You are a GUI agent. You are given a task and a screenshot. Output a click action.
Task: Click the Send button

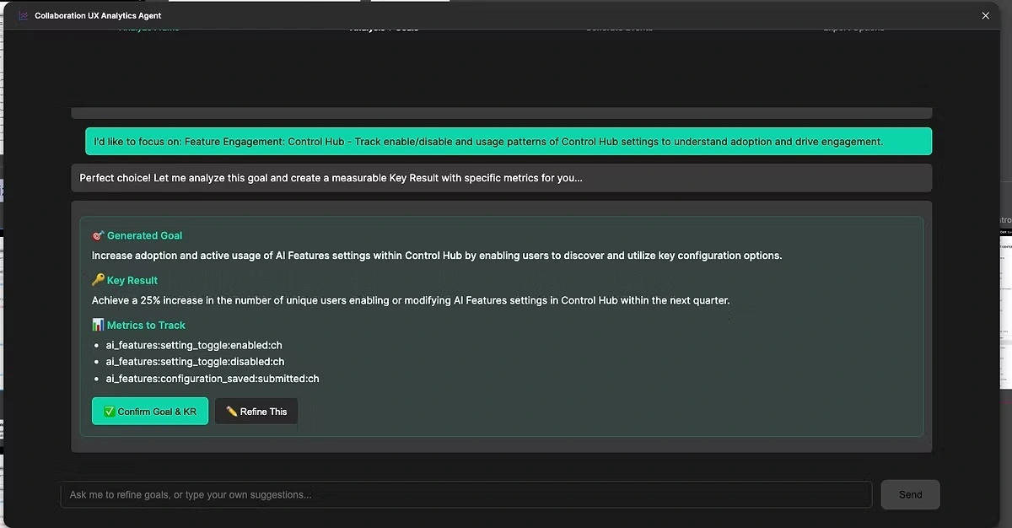910,494
